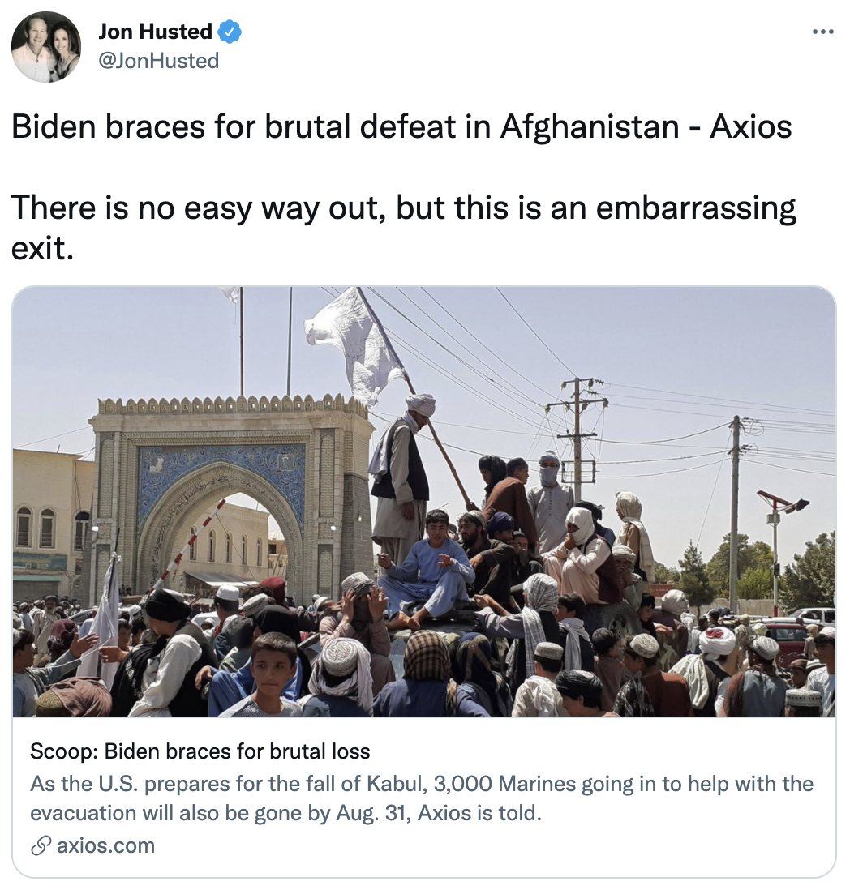Click the sentence 'There is no easy way out'

click(199, 208)
